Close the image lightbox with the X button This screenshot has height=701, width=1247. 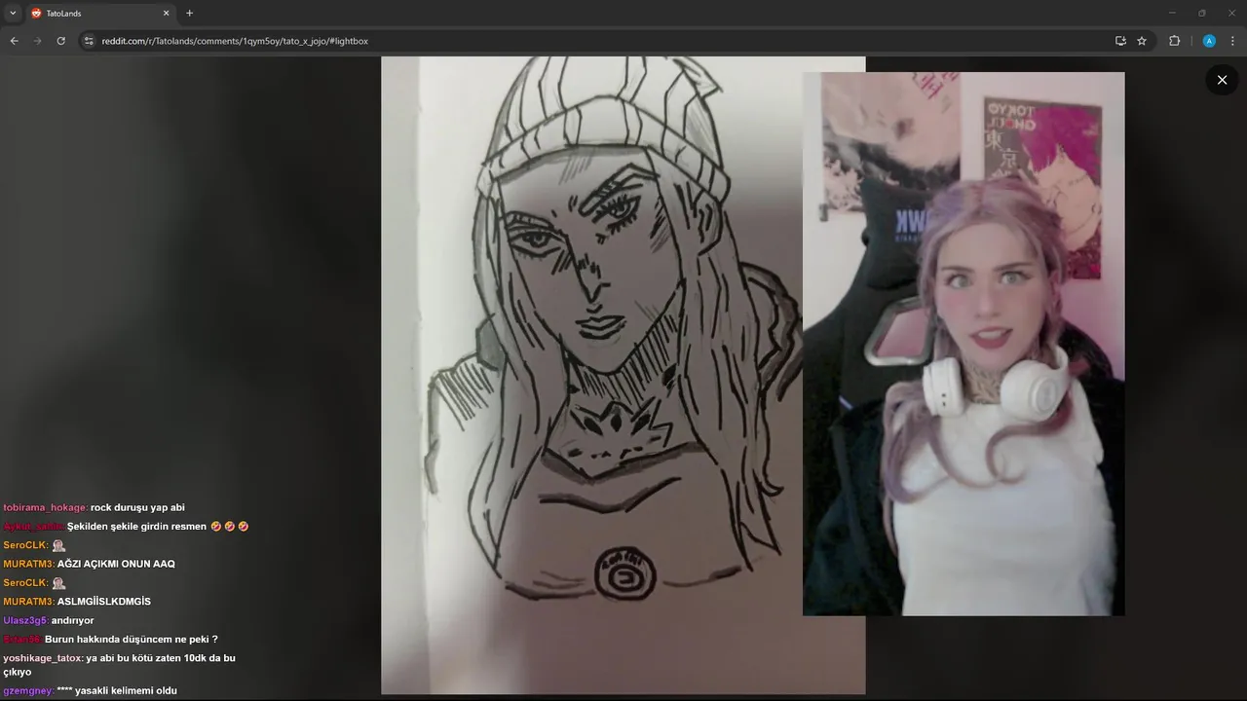tap(1222, 80)
